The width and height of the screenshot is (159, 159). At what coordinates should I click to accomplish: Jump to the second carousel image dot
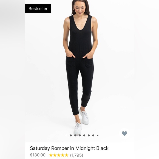pyautogui.click(x=71, y=135)
